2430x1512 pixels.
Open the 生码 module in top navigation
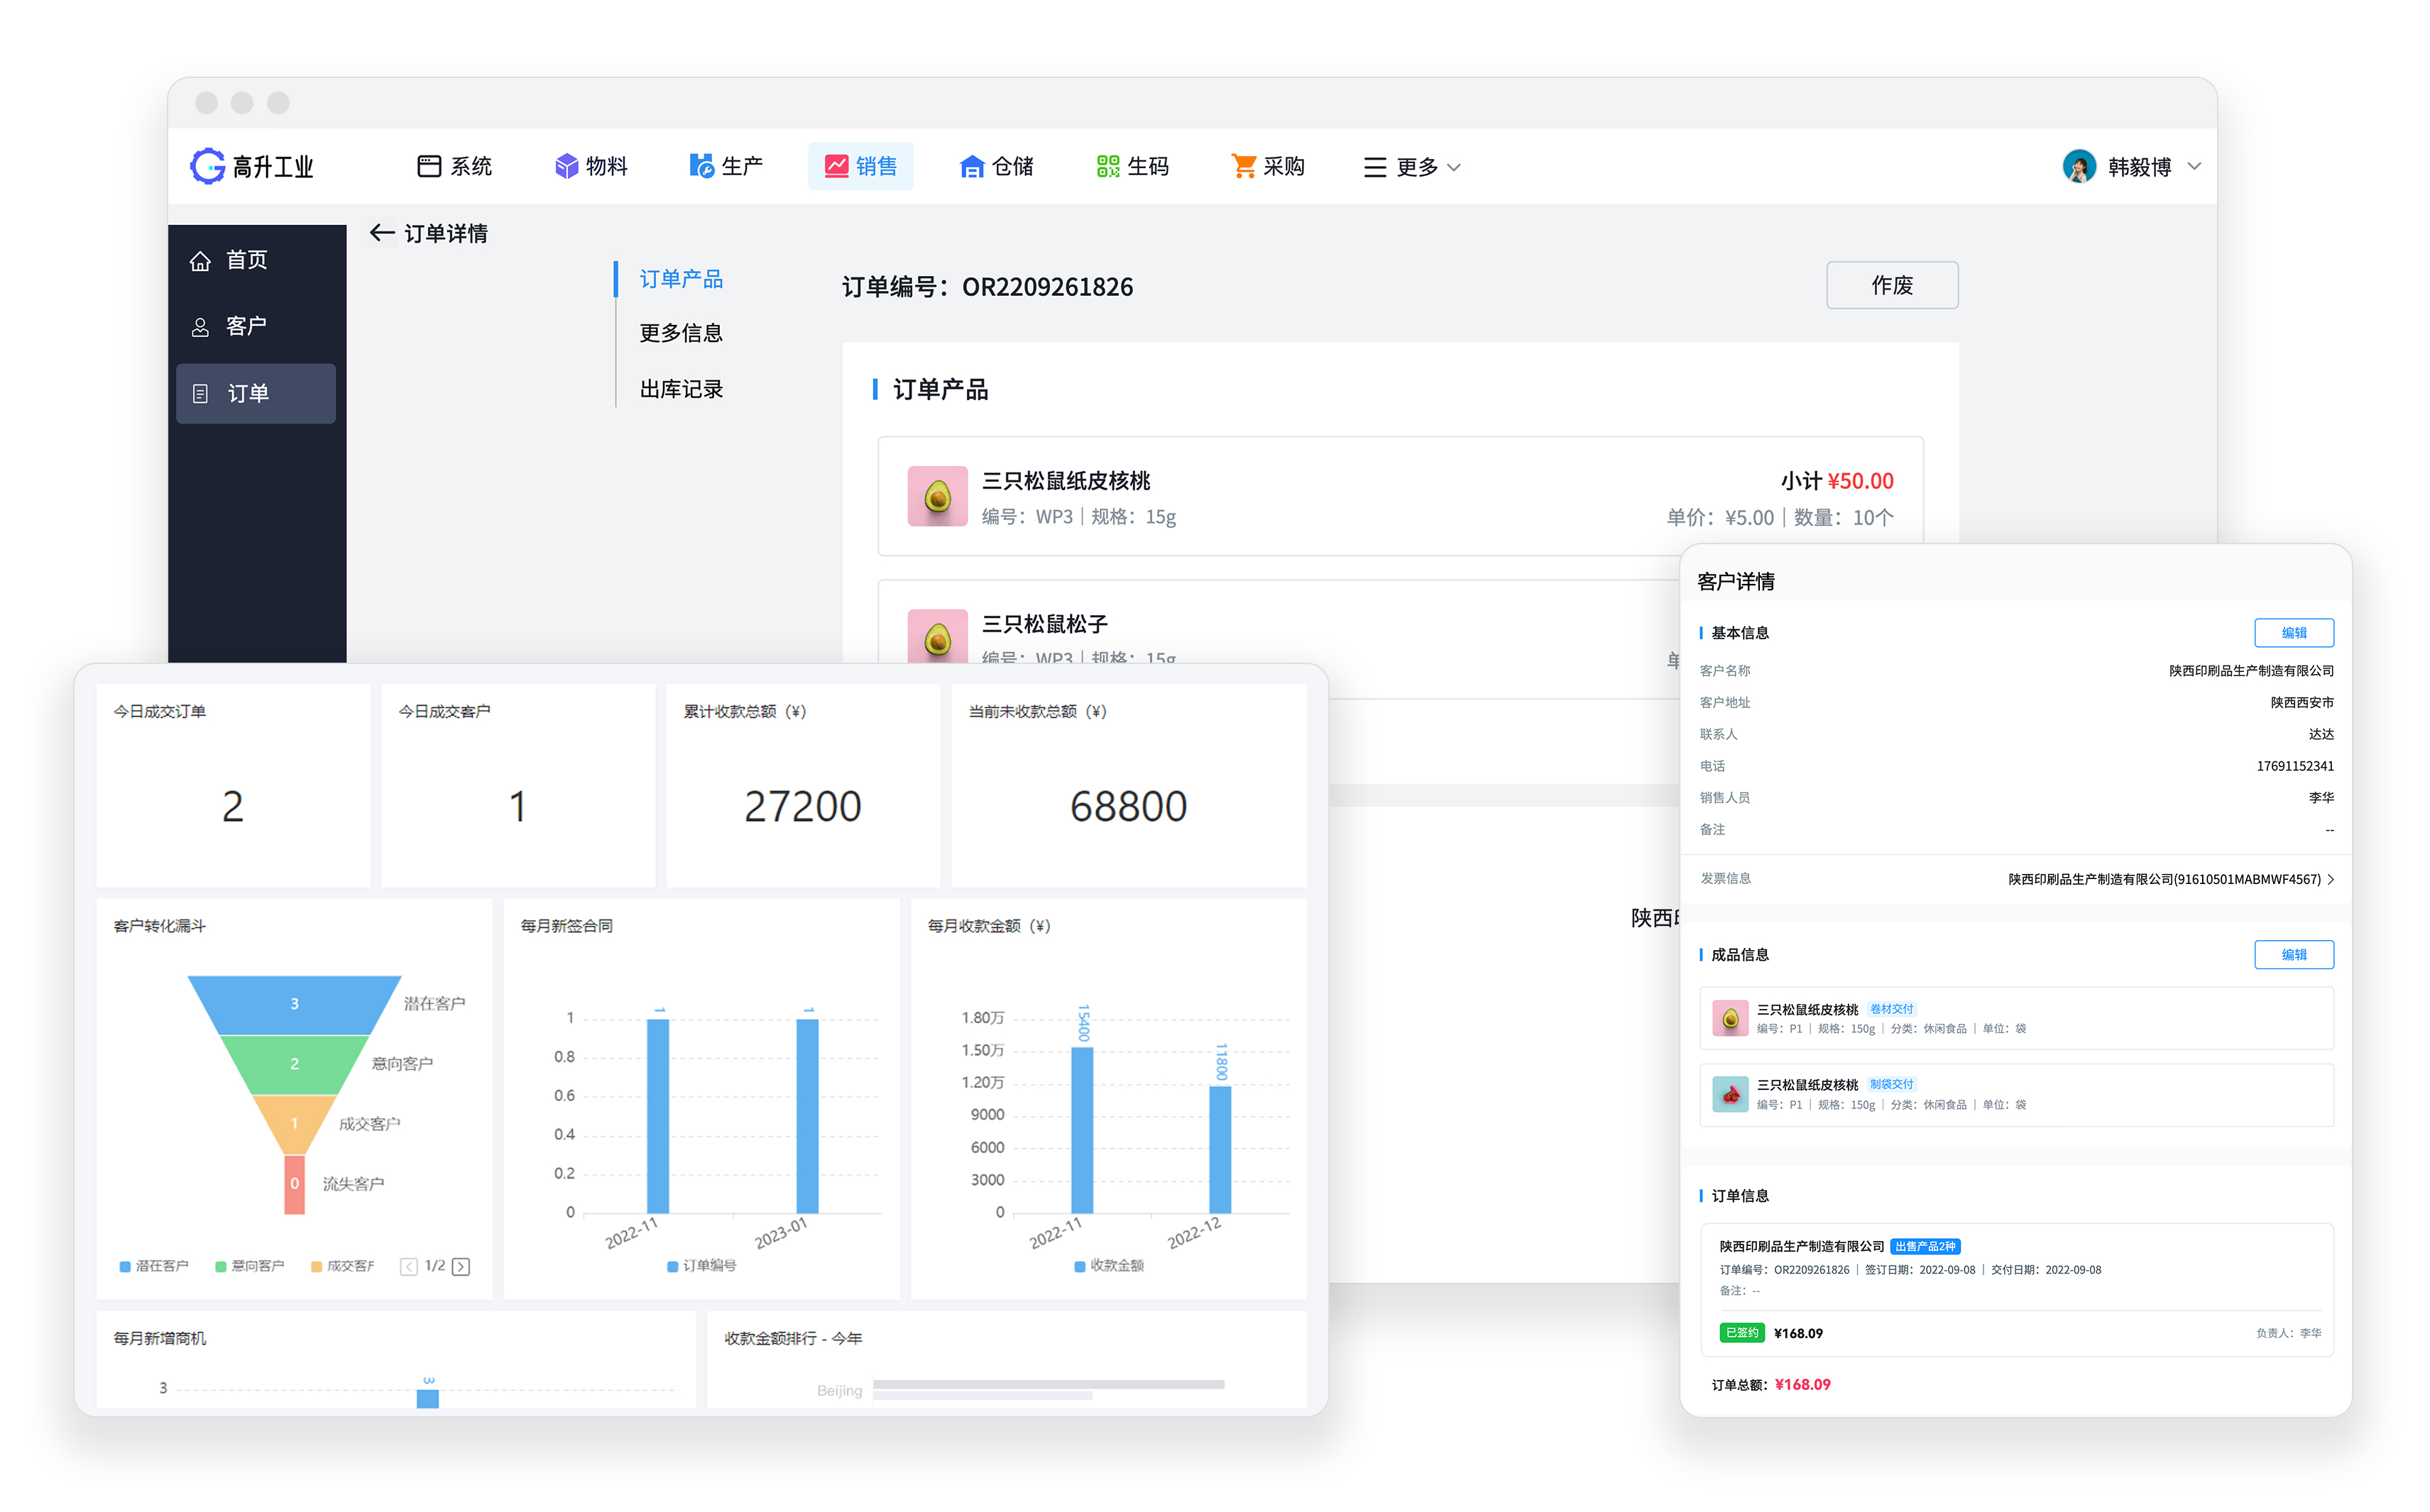point(1132,166)
